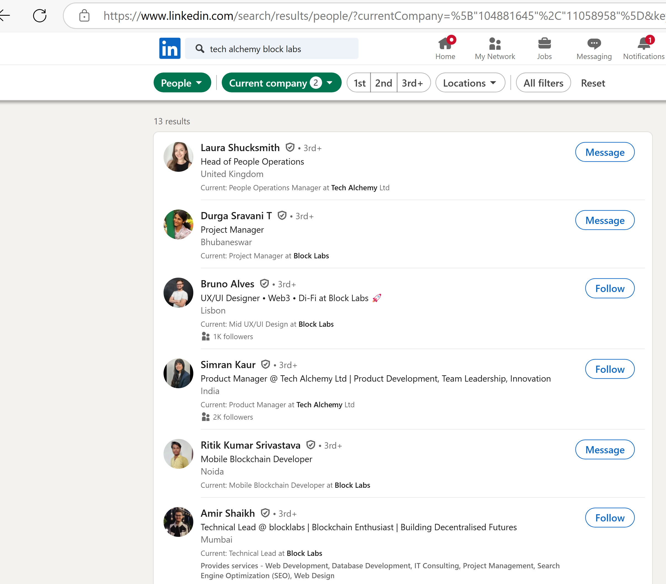This screenshot has width=666, height=584.
Task: Follow Simran Kaur
Action: click(x=610, y=369)
